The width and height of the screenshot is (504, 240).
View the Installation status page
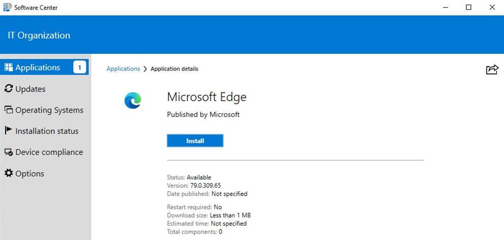pos(47,131)
